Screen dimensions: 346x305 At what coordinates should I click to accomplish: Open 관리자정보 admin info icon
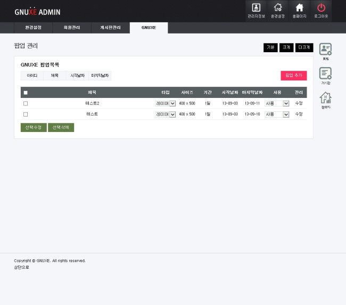coord(256,10)
